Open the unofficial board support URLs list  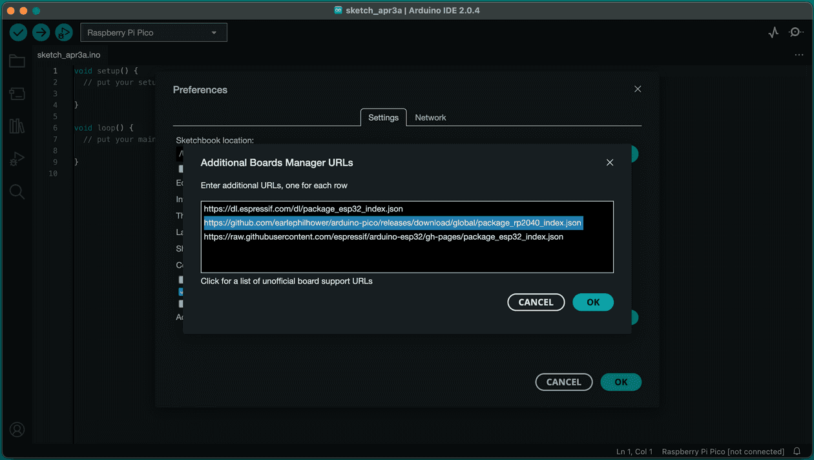click(x=286, y=281)
